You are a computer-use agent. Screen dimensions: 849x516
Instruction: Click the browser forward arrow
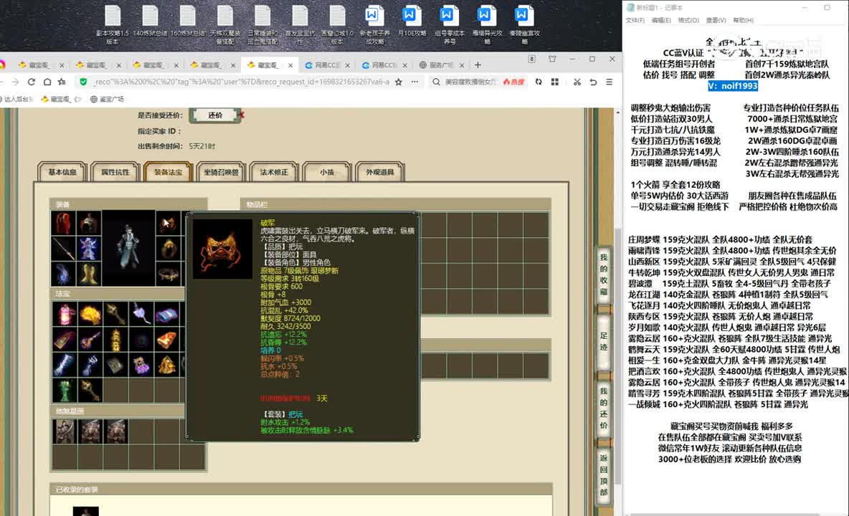[x=15, y=82]
